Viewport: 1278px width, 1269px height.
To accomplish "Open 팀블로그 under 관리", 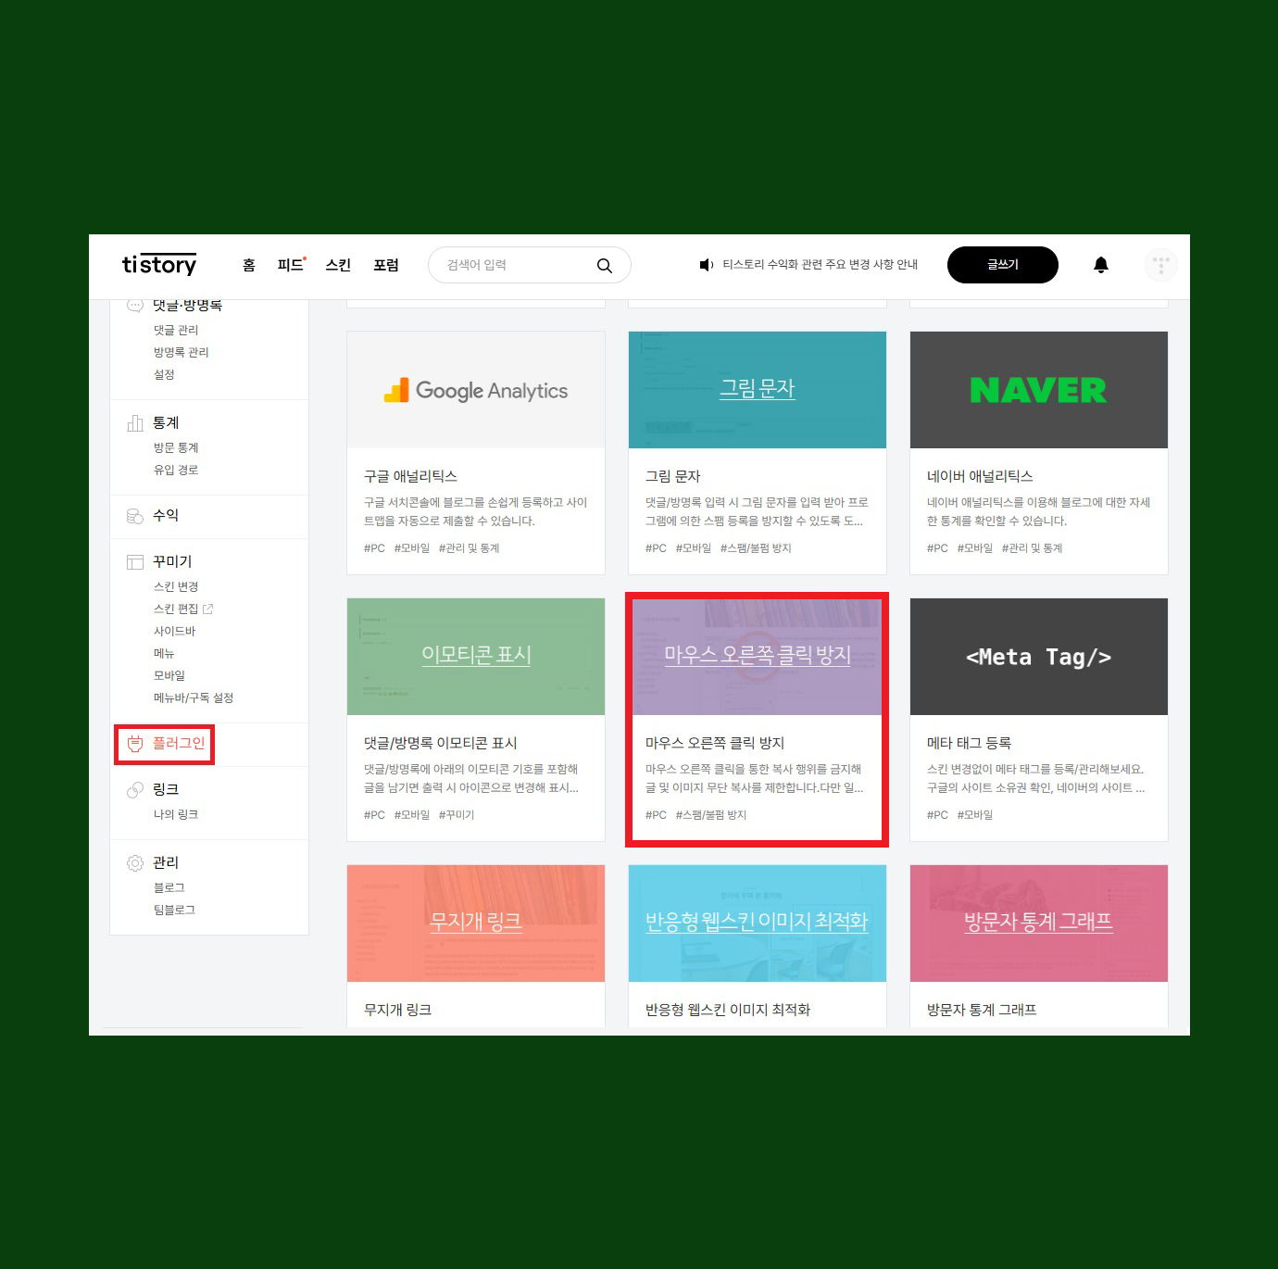I will pos(175,911).
